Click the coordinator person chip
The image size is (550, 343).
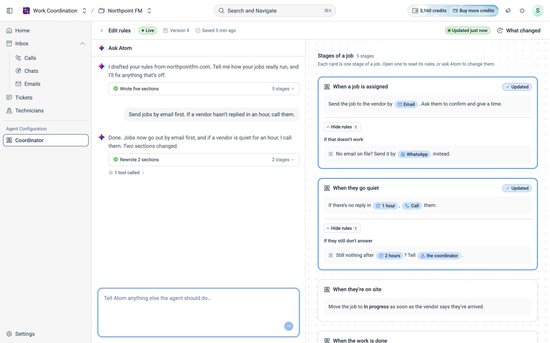click(x=439, y=256)
